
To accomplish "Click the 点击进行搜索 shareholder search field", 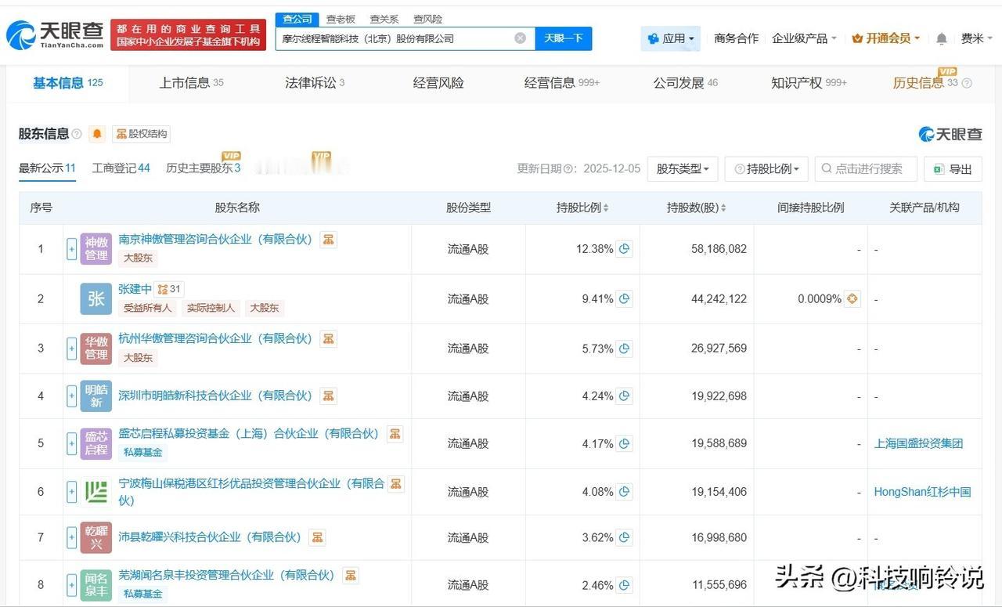I will 866,169.
